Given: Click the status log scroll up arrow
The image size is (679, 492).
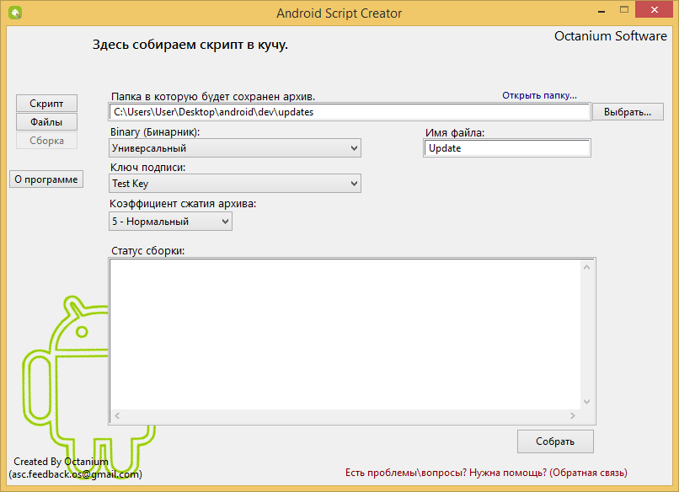Looking at the screenshot, I should pyautogui.click(x=587, y=267).
